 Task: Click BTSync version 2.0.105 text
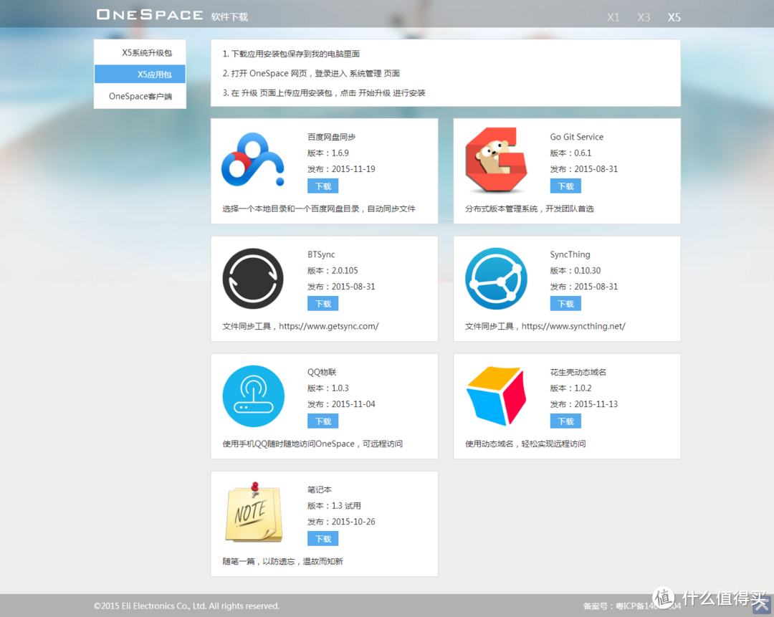pyautogui.click(x=333, y=270)
